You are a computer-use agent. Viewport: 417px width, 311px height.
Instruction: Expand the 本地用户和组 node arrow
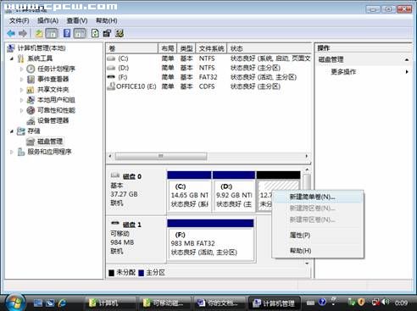(22, 100)
